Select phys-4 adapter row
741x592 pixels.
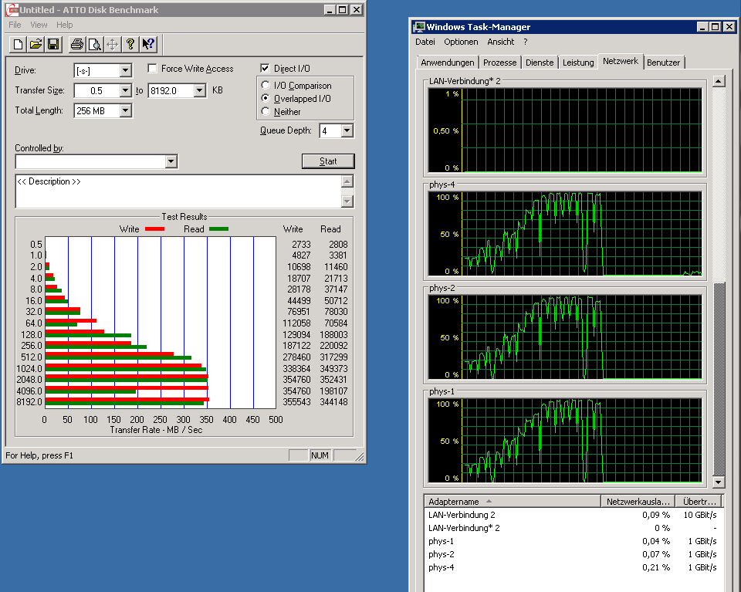(573, 567)
